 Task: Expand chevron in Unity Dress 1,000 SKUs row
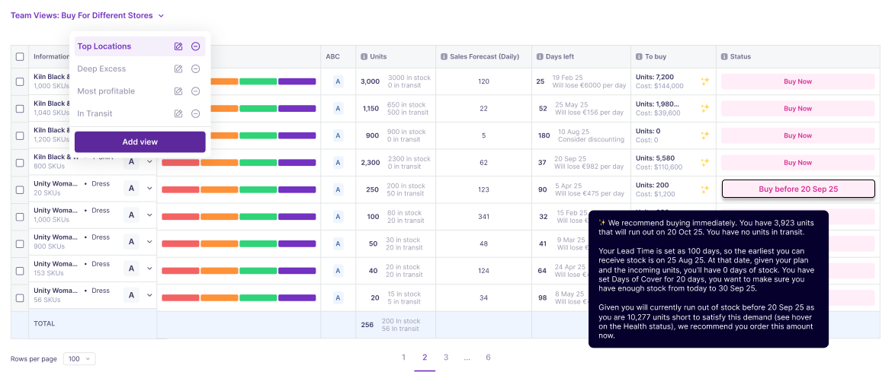coord(149,215)
